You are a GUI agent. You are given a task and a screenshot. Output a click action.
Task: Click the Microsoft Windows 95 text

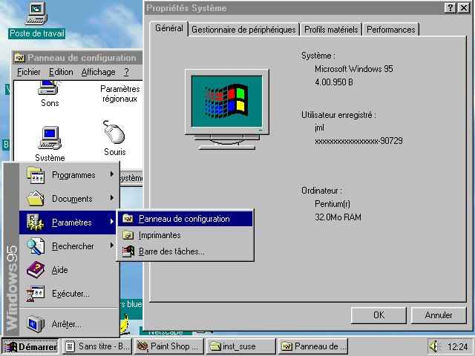click(353, 69)
